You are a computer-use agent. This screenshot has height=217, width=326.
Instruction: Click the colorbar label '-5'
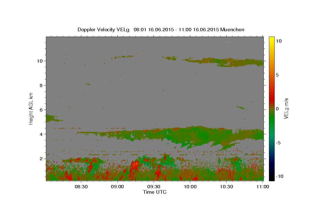[x=278, y=143]
